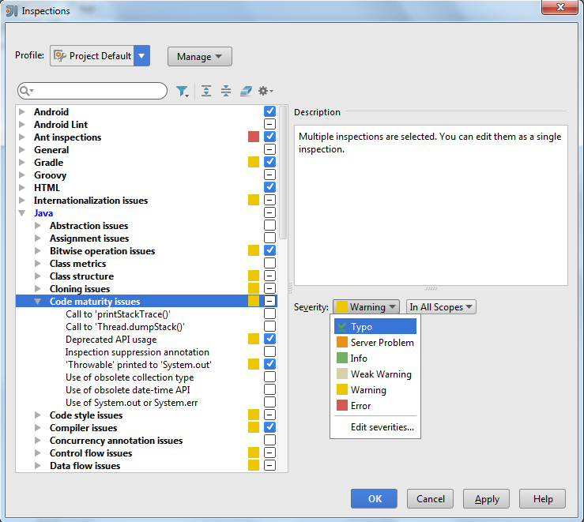Click the Collapse All toolbar icon
Viewport: 584px width, 522px height.
click(x=226, y=91)
